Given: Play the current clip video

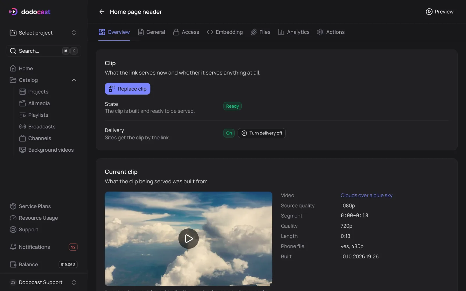Looking at the screenshot, I should 188,239.
